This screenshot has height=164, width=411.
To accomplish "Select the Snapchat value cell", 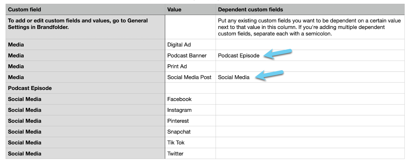I will pyautogui.click(x=190, y=132).
